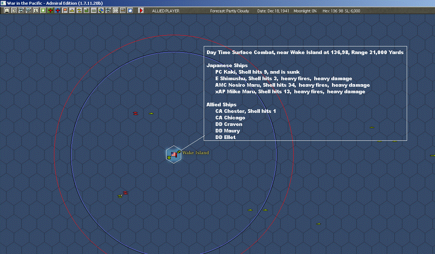Click the third toolbar icon with stacked screens

pos(21,11)
